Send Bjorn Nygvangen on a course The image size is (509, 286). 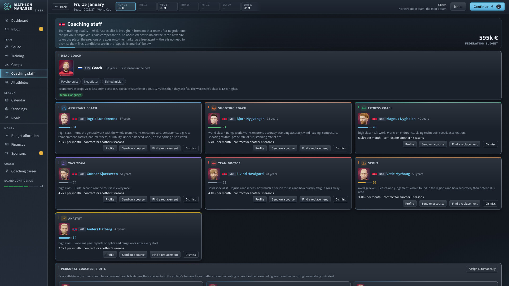coord(283,148)
